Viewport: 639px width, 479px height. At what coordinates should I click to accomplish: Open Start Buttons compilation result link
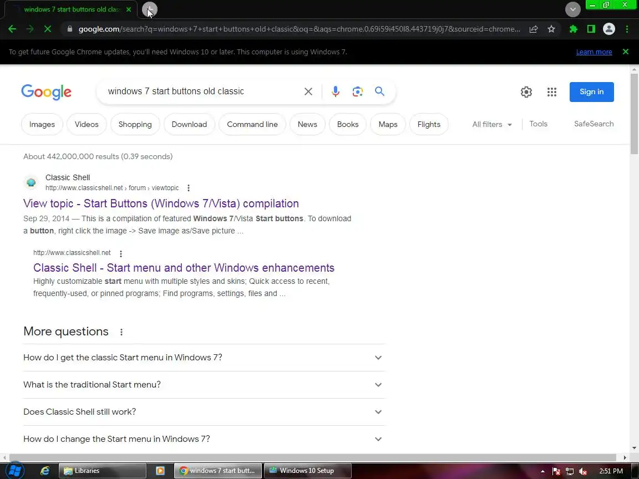[x=161, y=203]
